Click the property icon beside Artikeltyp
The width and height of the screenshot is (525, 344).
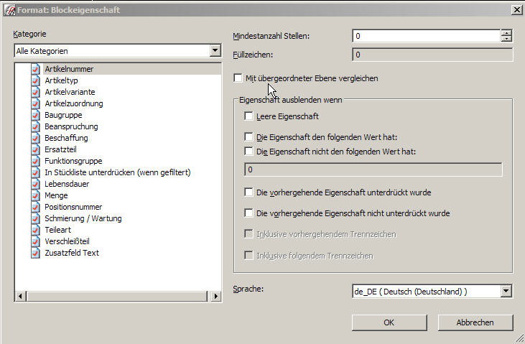(35, 80)
